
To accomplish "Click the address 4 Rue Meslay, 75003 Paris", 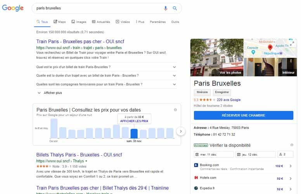I will pos(229,128).
